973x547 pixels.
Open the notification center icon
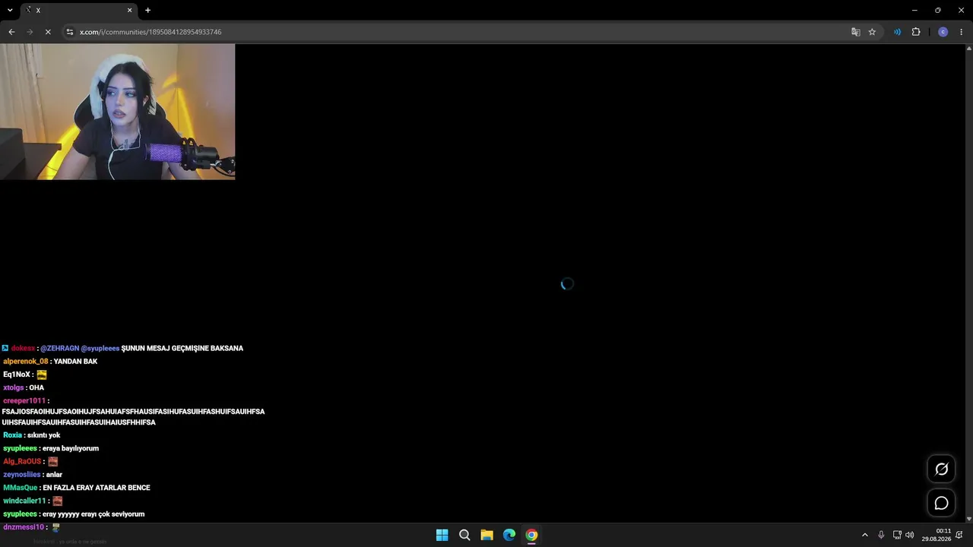tap(959, 535)
